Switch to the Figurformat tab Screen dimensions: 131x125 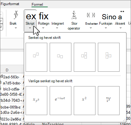point(10,4)
